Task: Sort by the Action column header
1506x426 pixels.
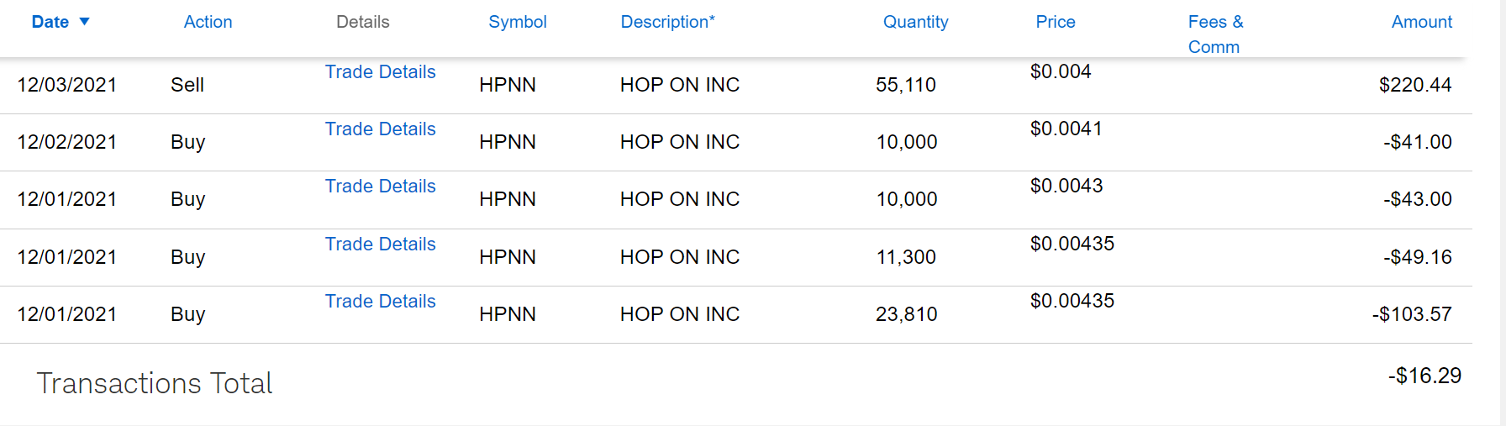Action: point(208,23)
